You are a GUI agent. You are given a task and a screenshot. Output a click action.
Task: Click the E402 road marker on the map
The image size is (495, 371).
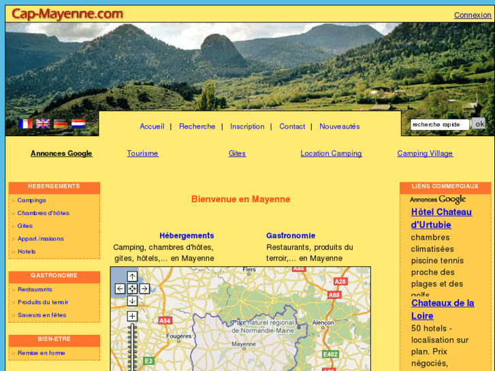(330, 354)
